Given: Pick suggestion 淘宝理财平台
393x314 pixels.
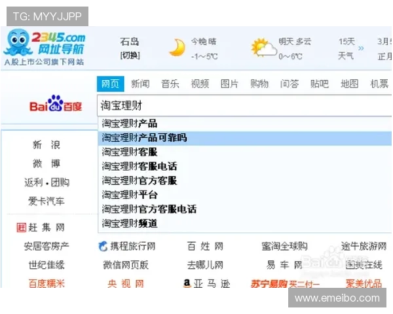Looking at the screenshot, I should click(245, 195).
